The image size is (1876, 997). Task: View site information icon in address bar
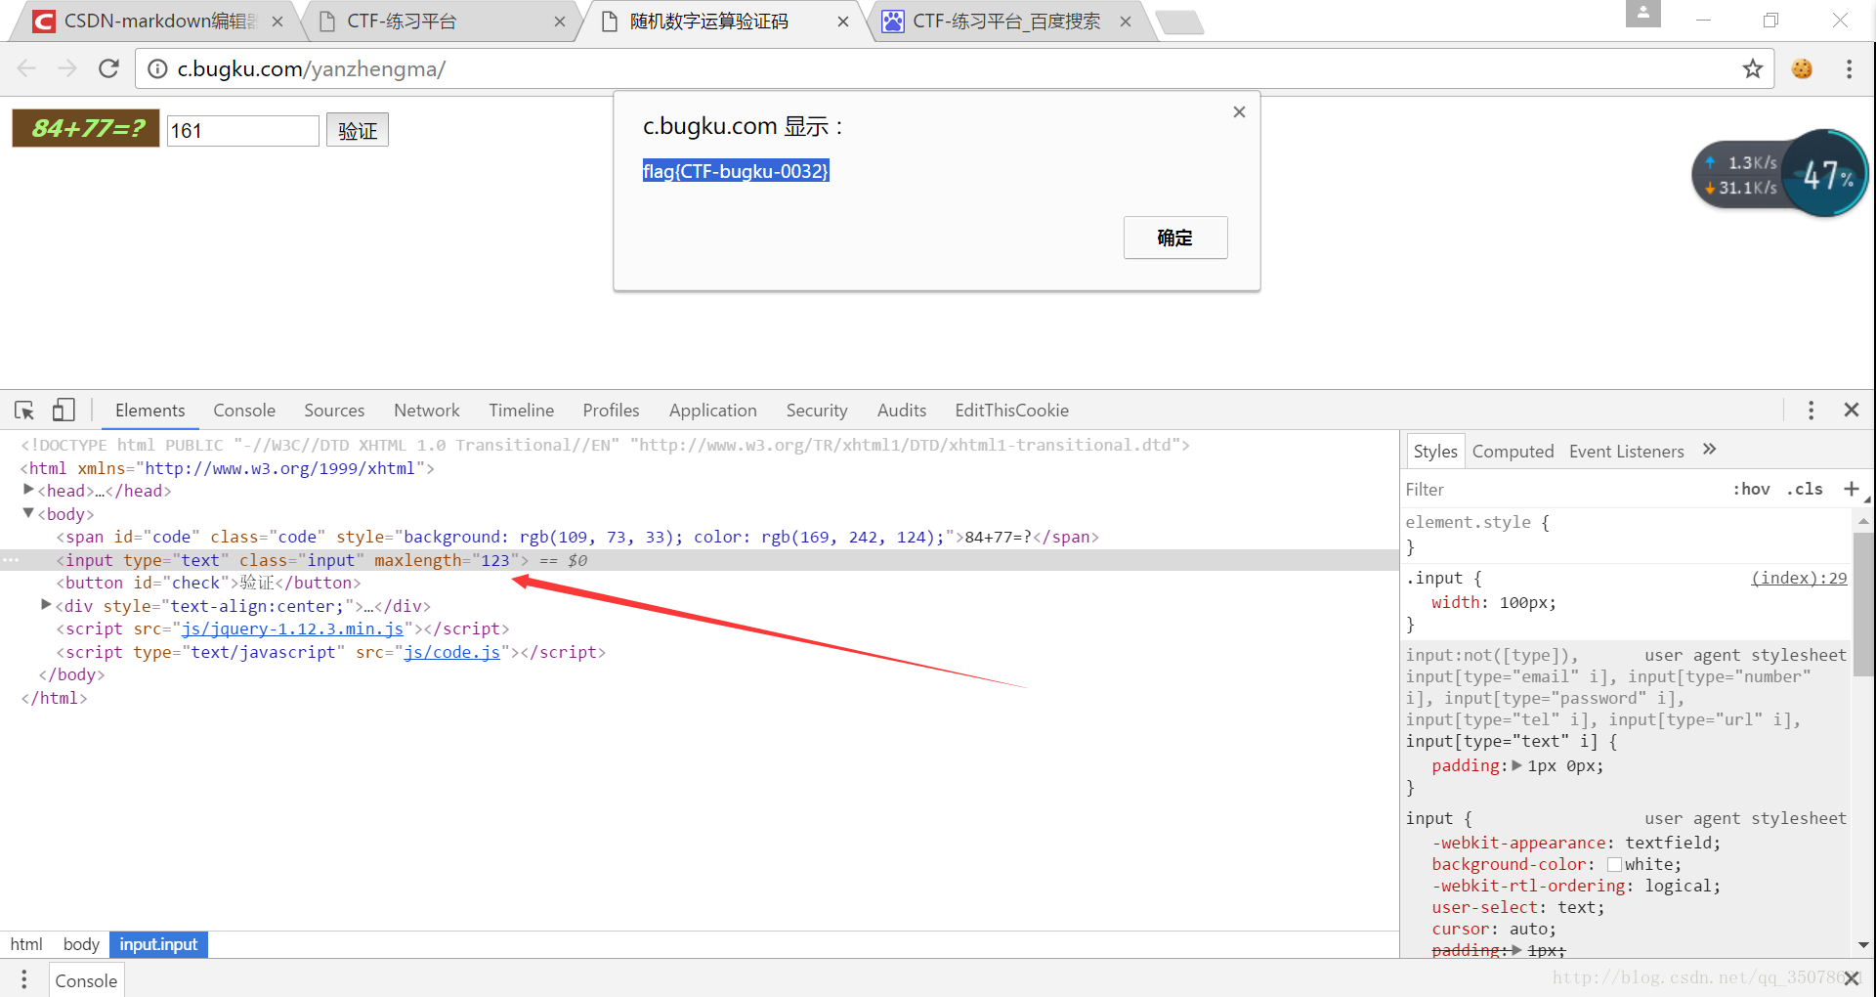tap(157, 68)
